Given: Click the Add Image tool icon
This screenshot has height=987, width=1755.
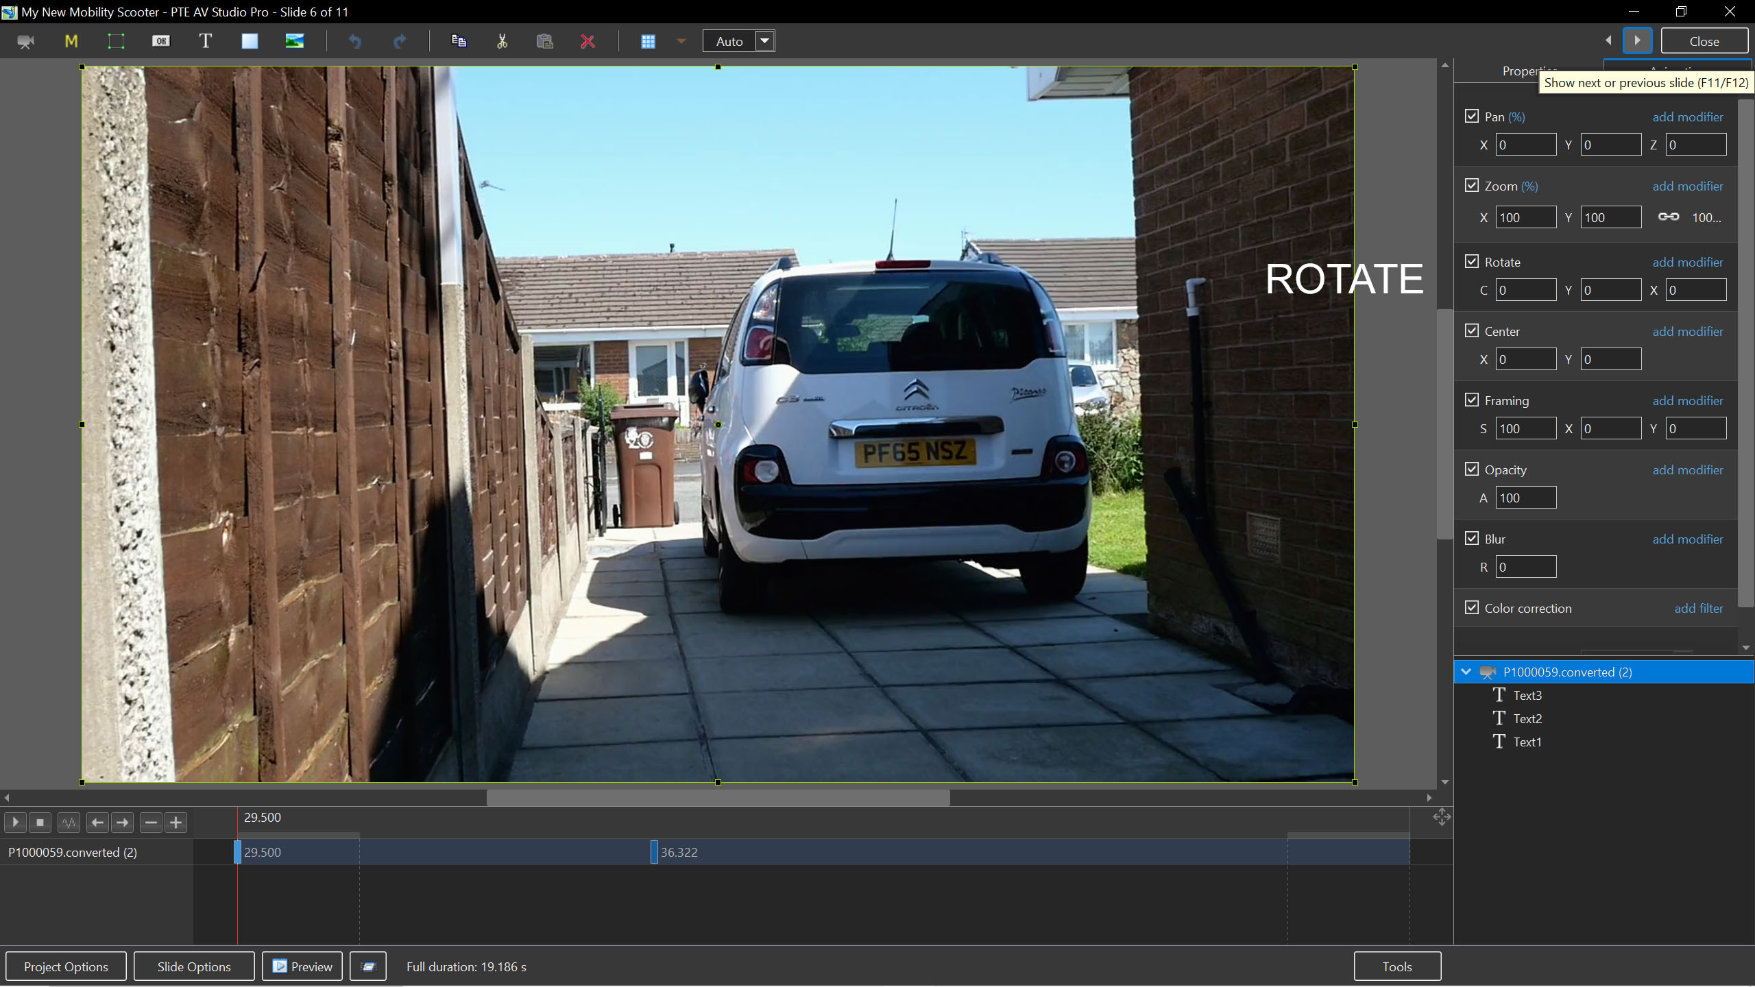Looking at the screenshot, I should tap(295, 41).
